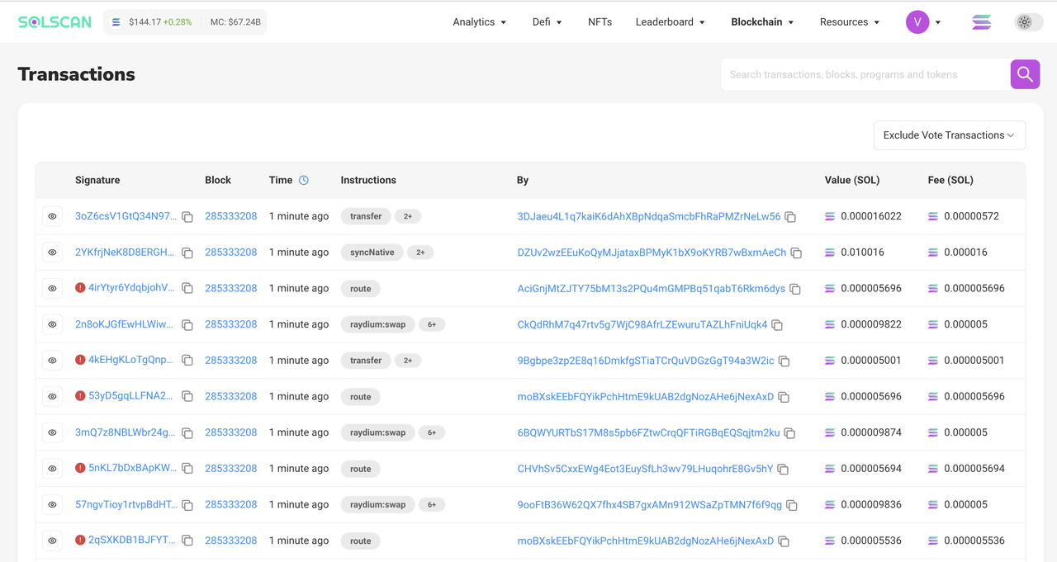Copy signature 3oZ6csV1GtQ34N97 with copy icon
The width and height of the screenshot is (1057, 562).
click(187, 217)
